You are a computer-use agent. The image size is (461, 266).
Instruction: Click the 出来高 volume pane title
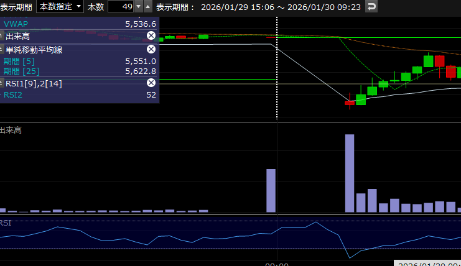click(x=11, y=130)
